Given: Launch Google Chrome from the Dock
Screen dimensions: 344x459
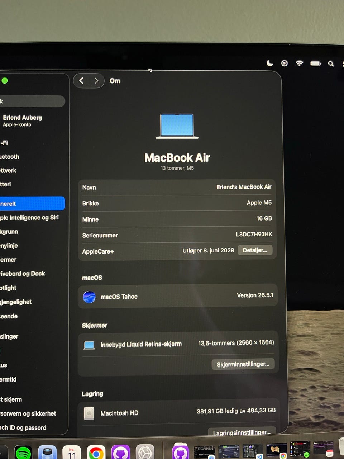Looking at the screenshot, I should click(x=96, y=453).
